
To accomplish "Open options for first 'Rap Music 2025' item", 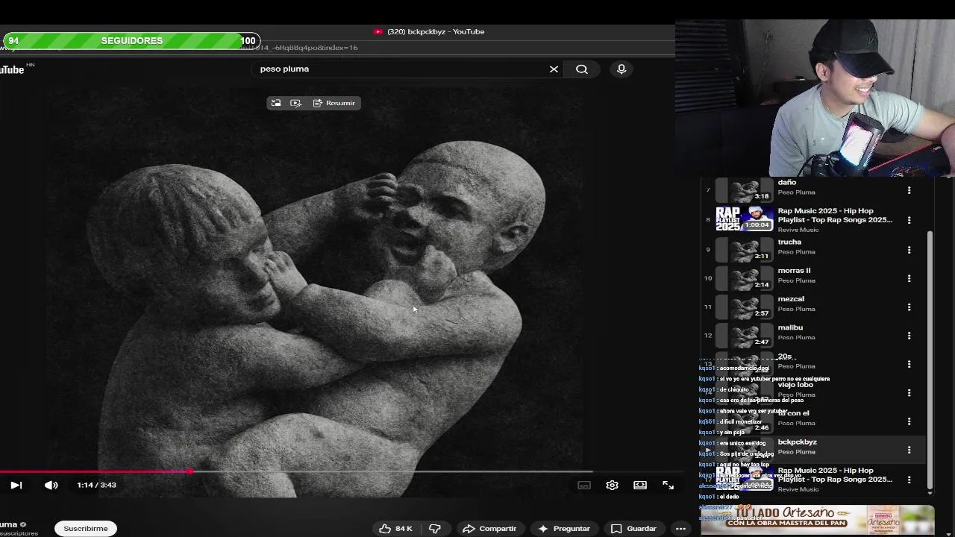I will (909, 220).
